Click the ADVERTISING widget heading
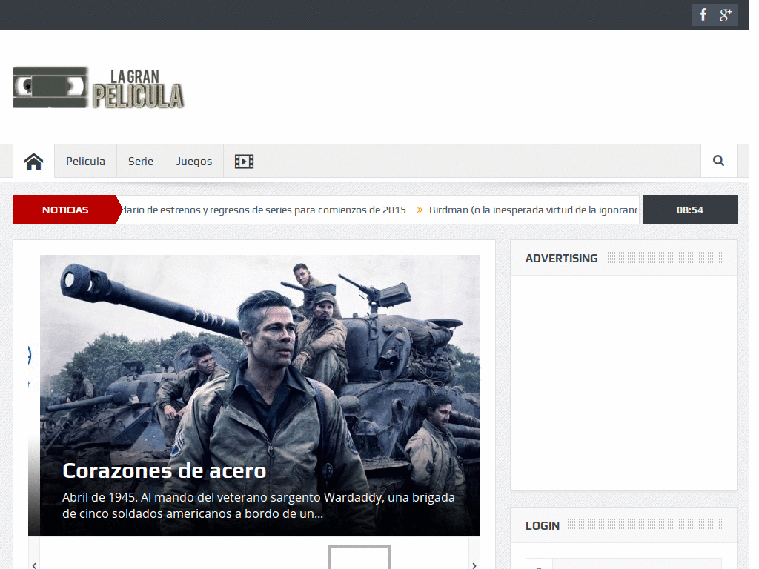 pyautogui.click(x=562, y=259)
